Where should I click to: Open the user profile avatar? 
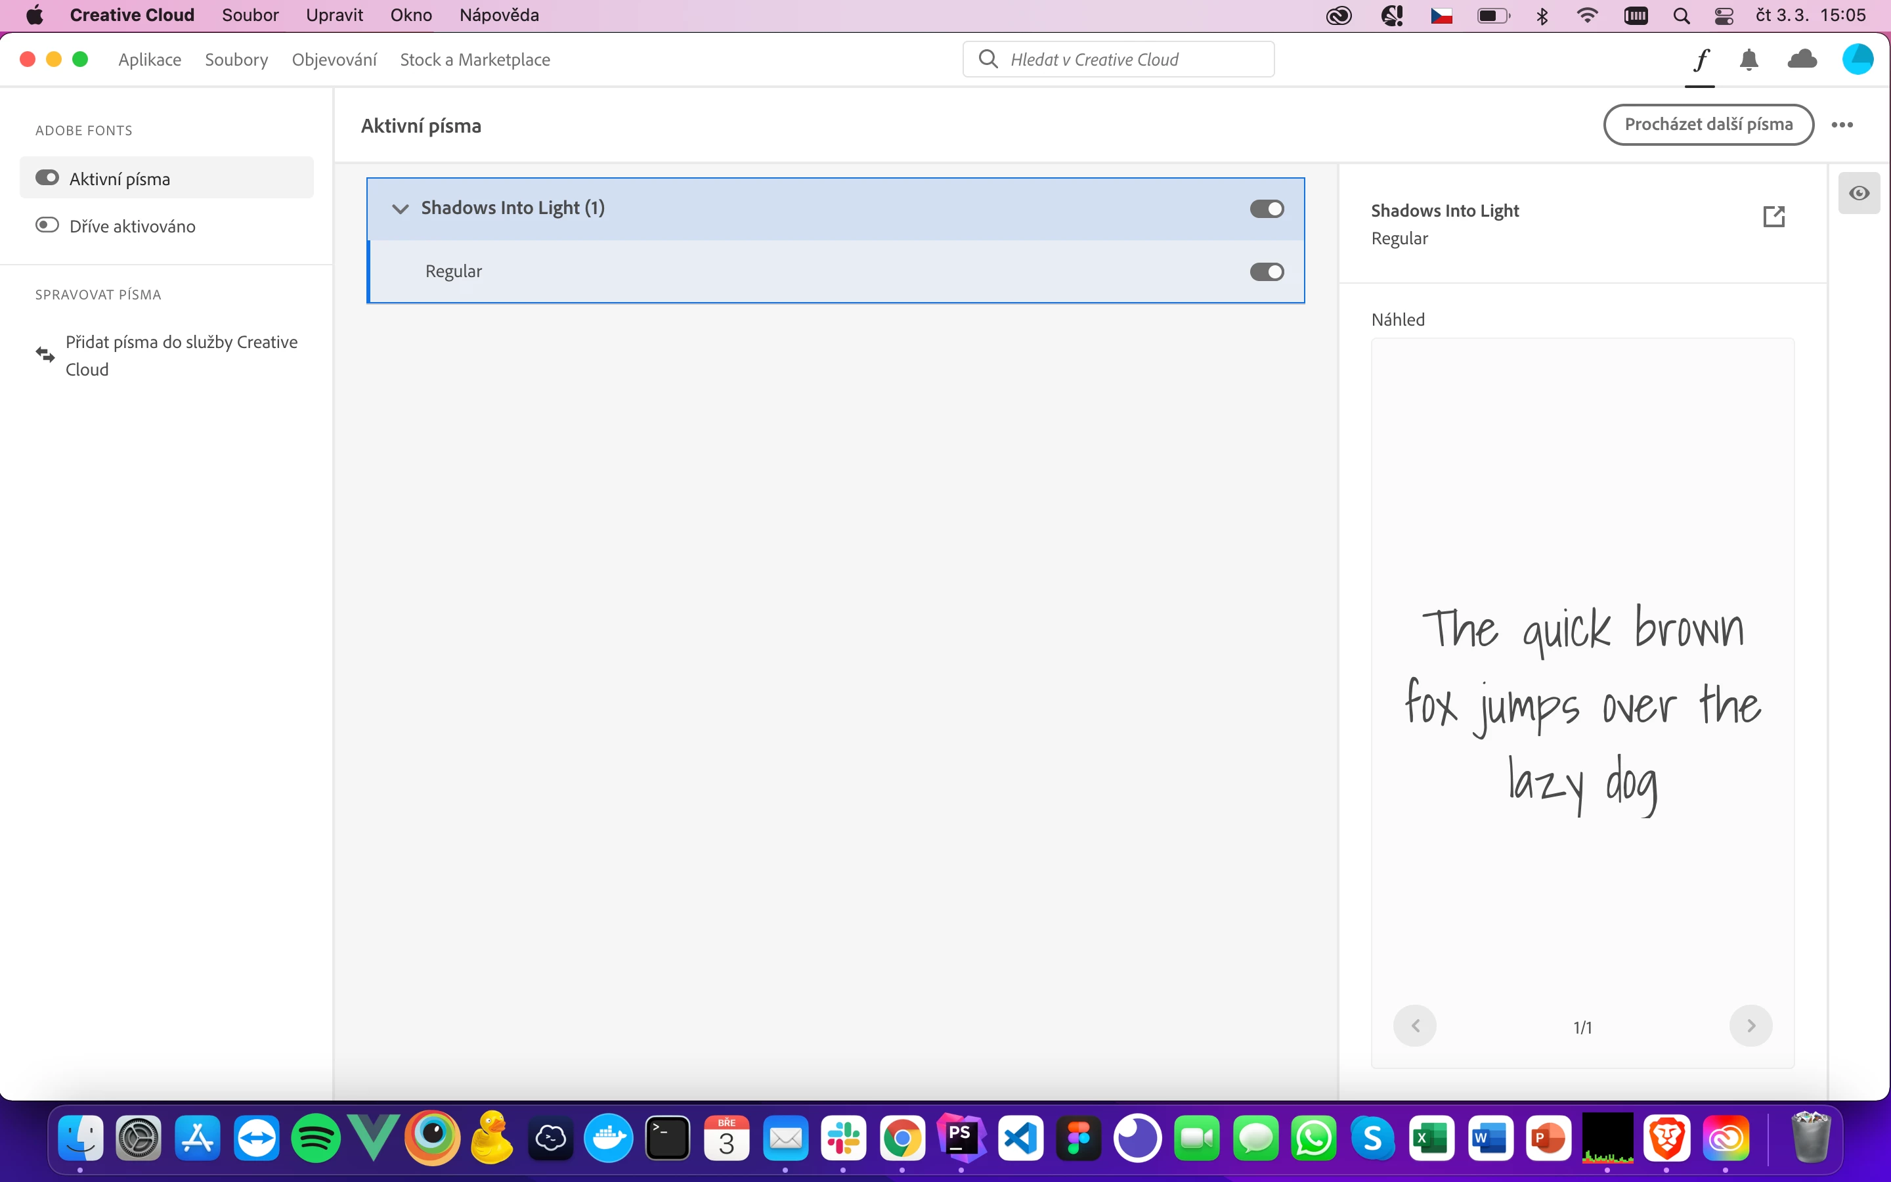1858,60
